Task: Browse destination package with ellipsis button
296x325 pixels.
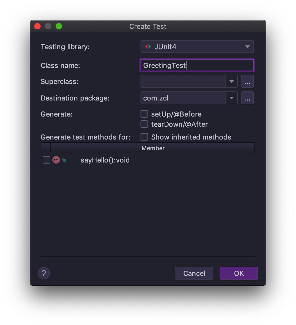Action: (247, 98)
